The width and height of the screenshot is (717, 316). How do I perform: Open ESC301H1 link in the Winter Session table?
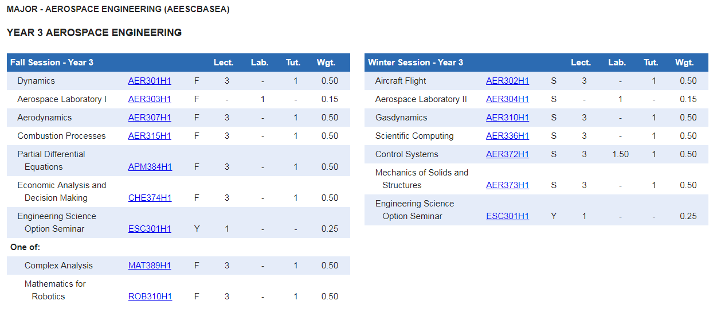tap(507, 216)
